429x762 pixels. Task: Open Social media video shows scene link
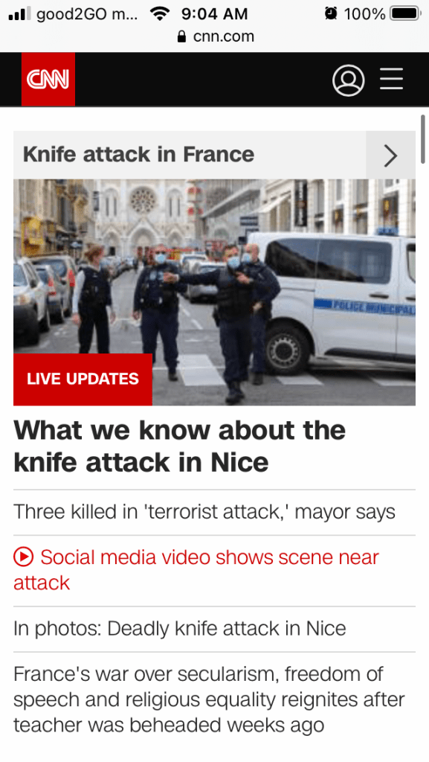[196, 570]
